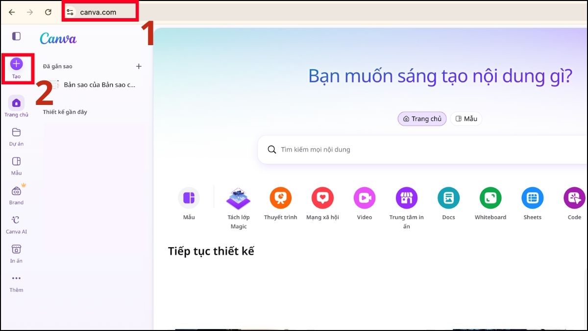Viewport: 588px width, 331px height.
Task: Open Mẫu templates in the sidebar
Action: click(17, 166)
